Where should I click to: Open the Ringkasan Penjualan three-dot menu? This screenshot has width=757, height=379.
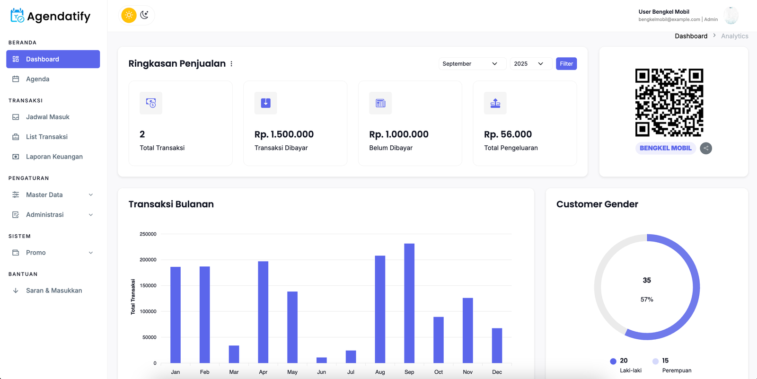[x=231, y=64]
